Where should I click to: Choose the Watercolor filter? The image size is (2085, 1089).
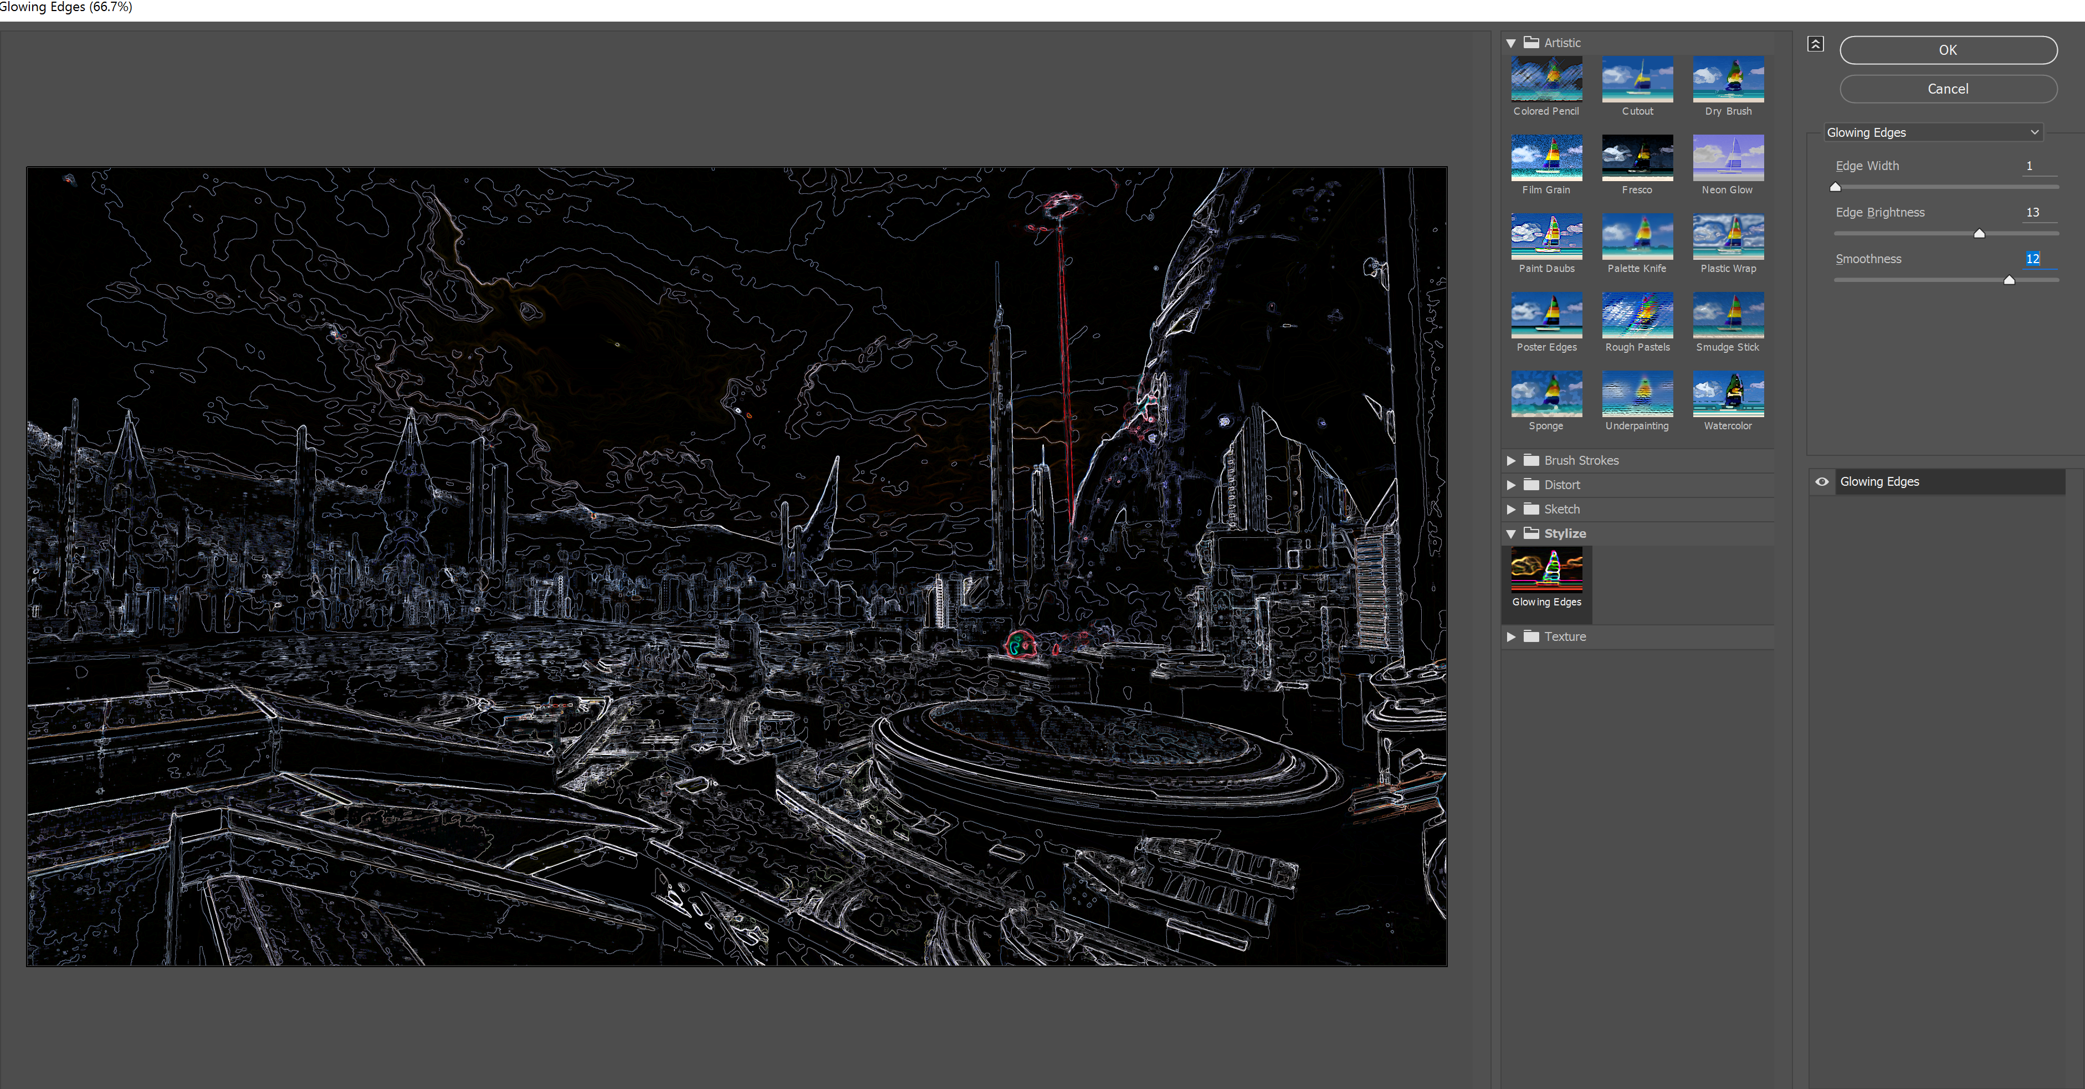tap(1727, 393)
